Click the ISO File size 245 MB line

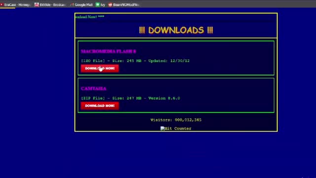(x=135, y=61)
